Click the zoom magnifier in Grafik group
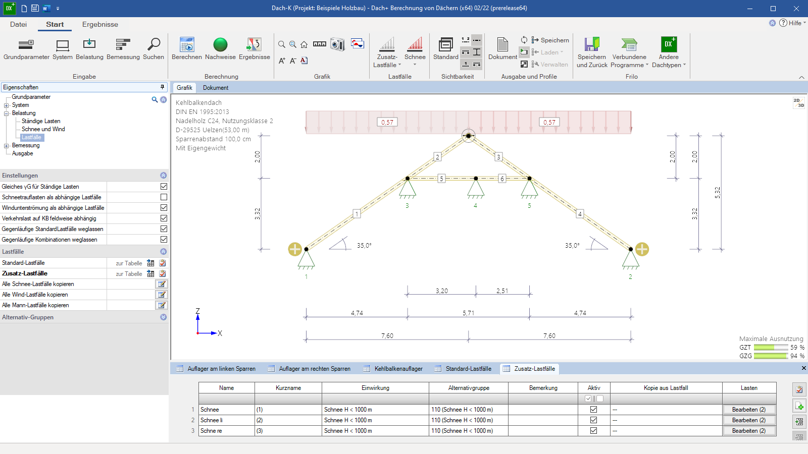 pyautogui.click(x=282, y=44)
